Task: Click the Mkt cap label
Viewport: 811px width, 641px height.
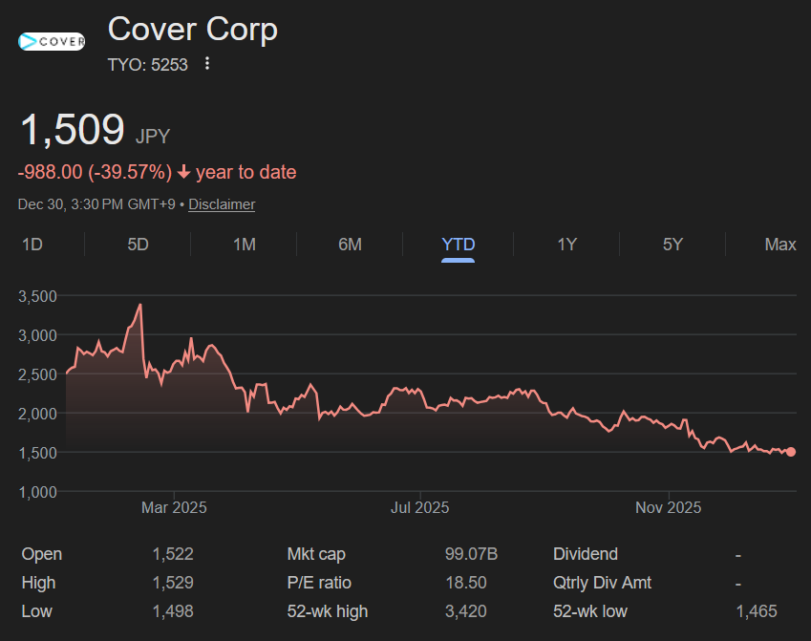Action: [316, 554]
